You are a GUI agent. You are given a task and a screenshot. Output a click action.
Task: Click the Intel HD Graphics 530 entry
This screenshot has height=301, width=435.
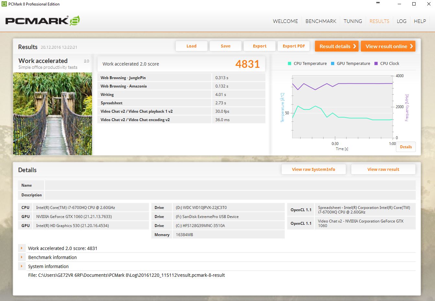[84, 226]
